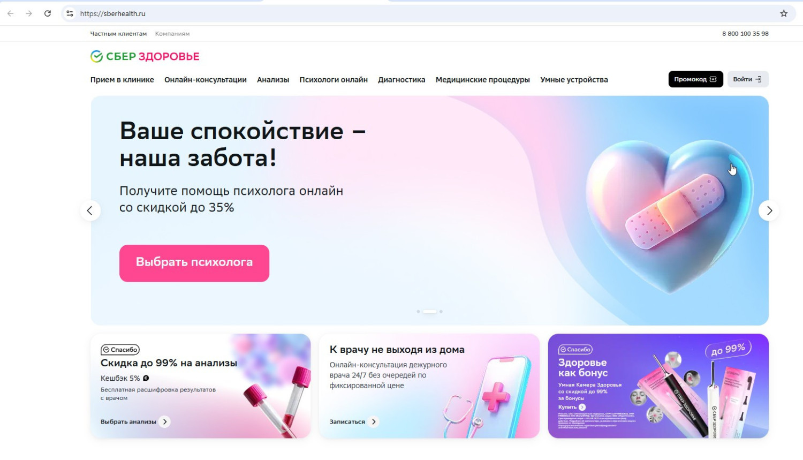Image resolution: width=803 pixels, height=460 pixels.
Task: Switch to Компаниям tab
Action: click(x=172, y=34)
